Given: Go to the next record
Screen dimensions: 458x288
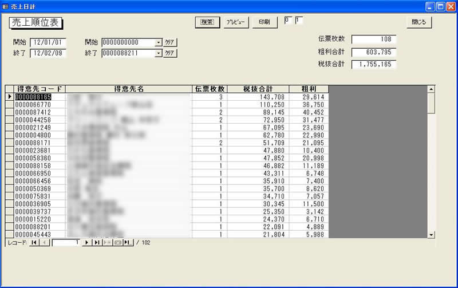Looking at the screenshot, I should (87, 243).
